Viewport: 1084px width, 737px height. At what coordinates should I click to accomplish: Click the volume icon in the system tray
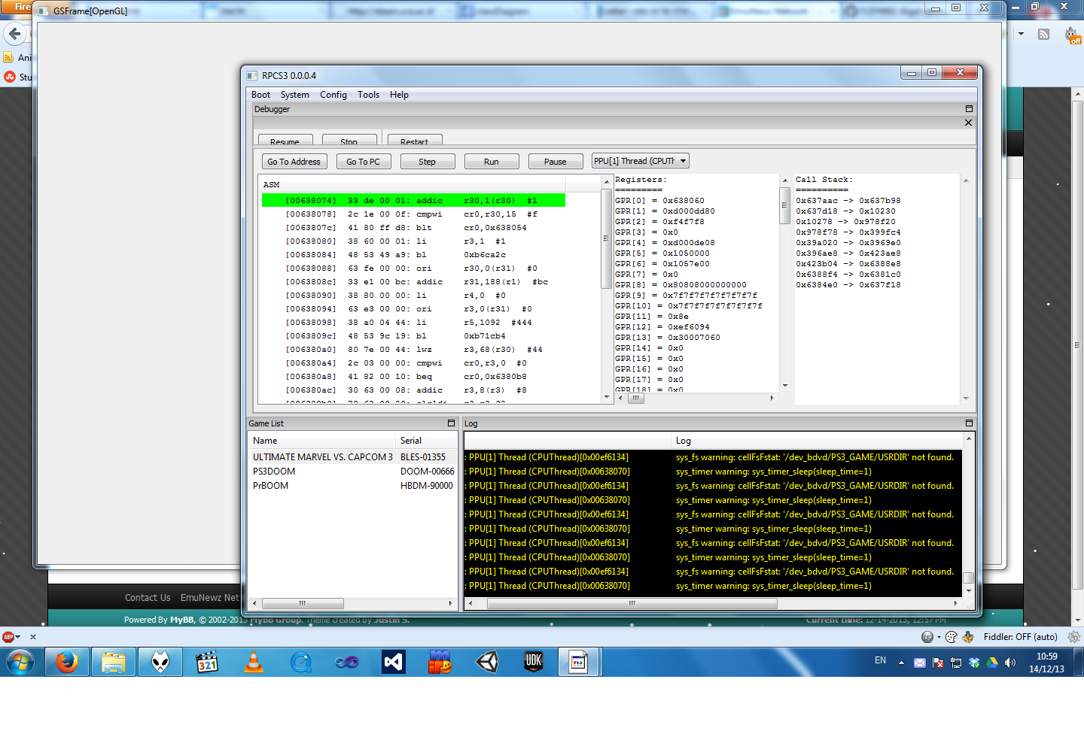pyautogui.click(x=1009, y=663)
